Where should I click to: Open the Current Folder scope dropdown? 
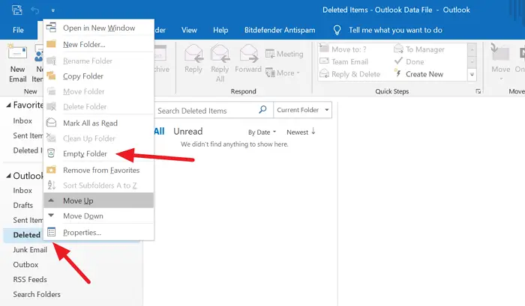click(x=302, y=110)
